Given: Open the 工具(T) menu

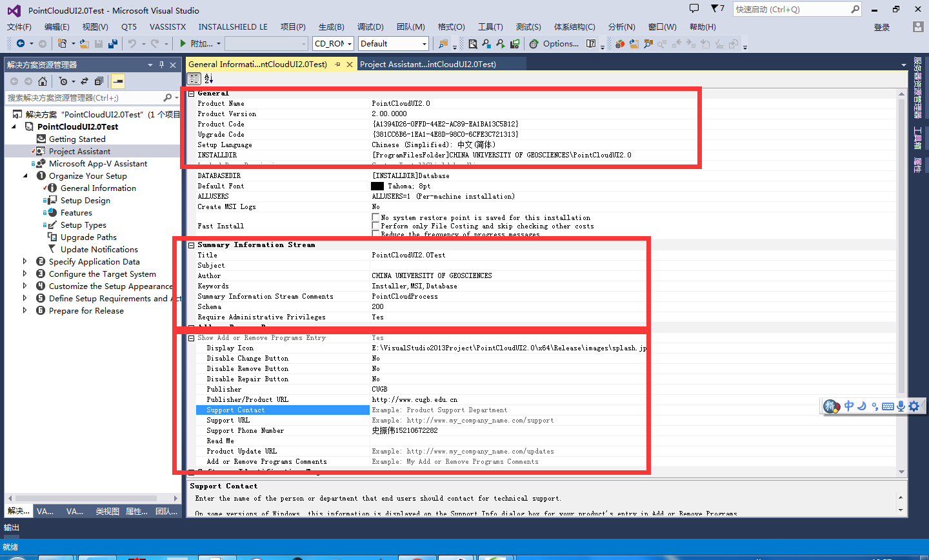Looking at the screenshot, I should pos(490,27).
